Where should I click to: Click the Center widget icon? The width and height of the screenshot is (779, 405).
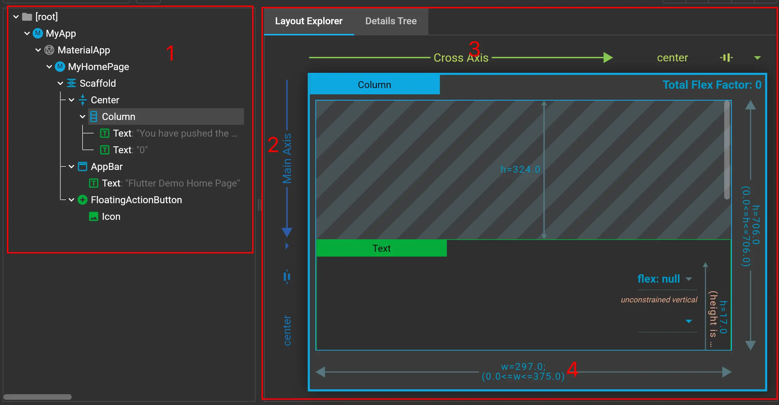click(83, 100)
